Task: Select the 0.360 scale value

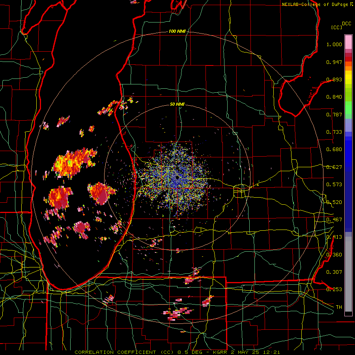Action: tap(334, 255)
